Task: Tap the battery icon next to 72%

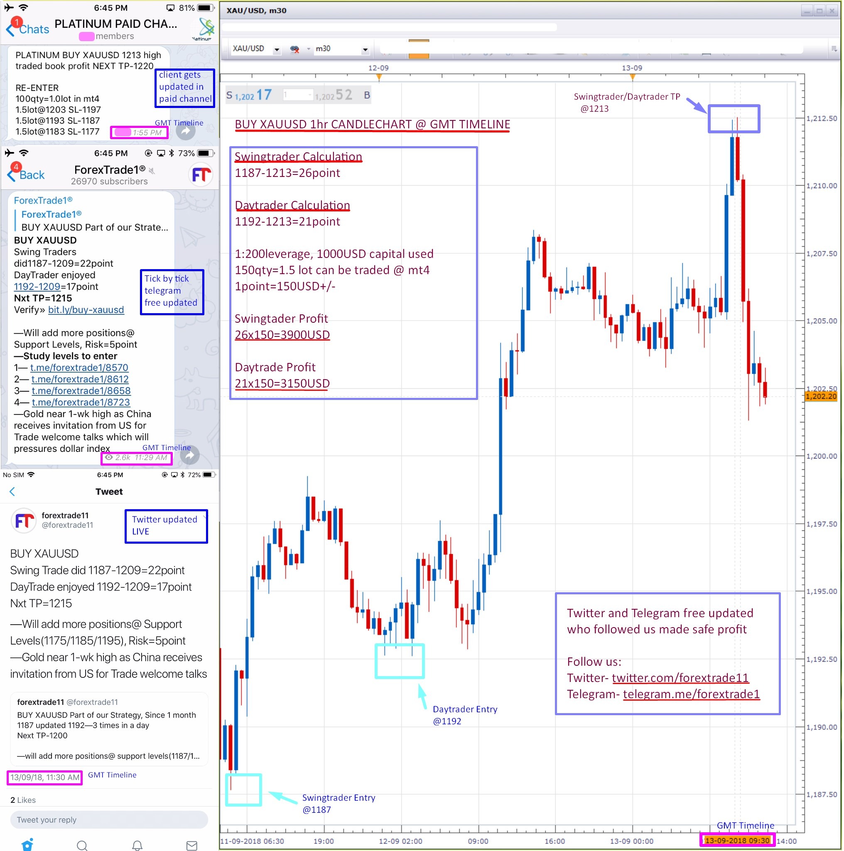Action: [209, 475]
